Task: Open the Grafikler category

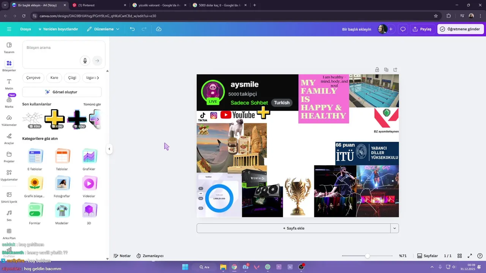Action: click(89, 159)
